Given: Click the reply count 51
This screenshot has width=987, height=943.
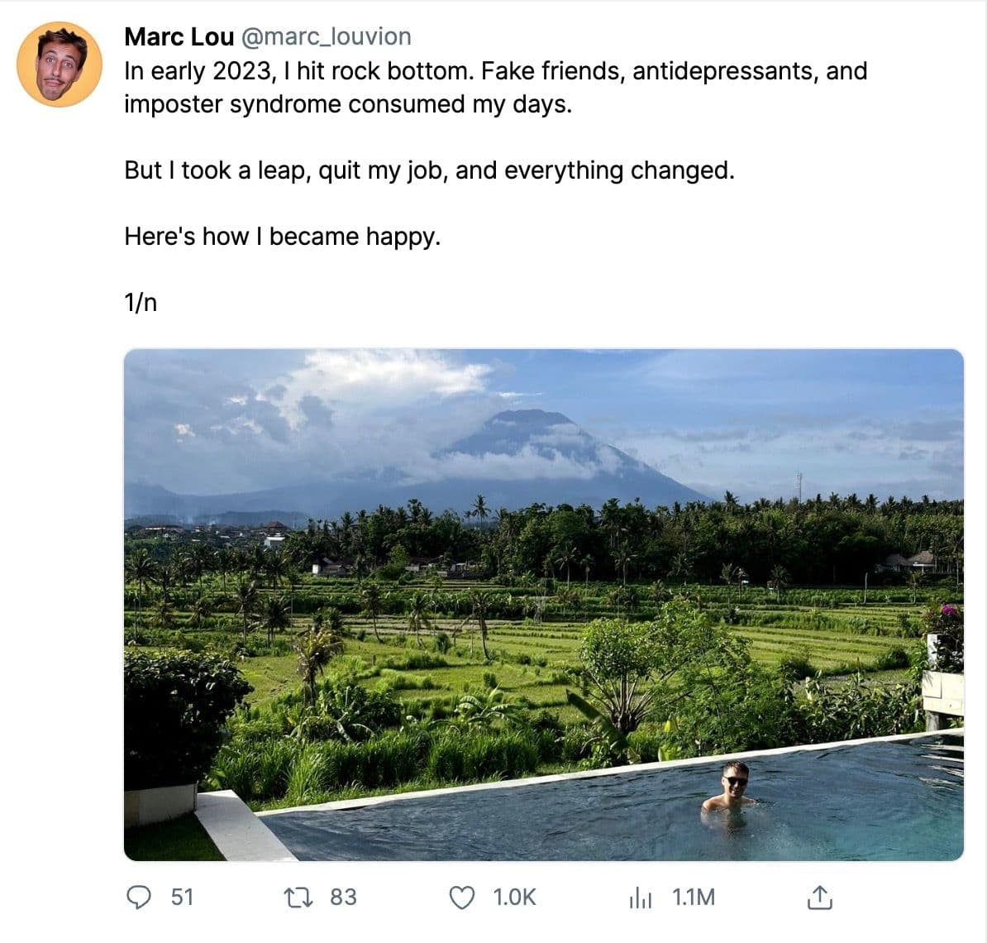Looking at the screenshot, I should [x=182, y=898].
